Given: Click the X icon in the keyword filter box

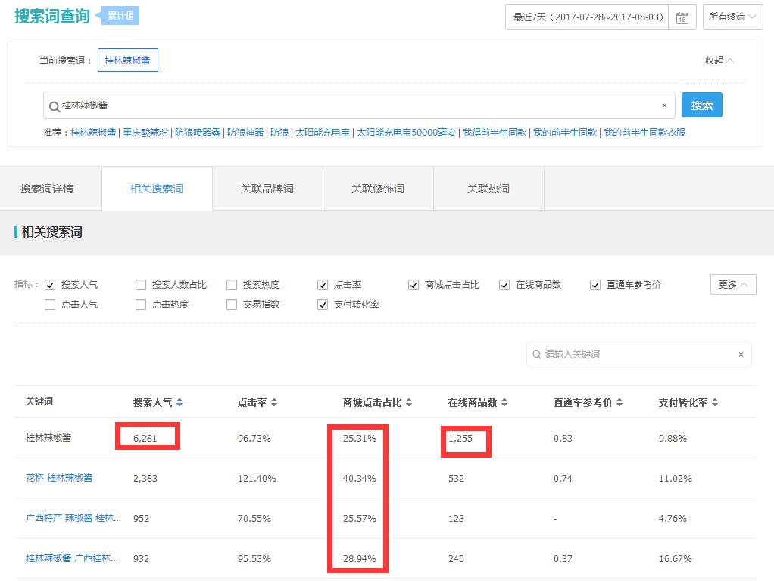Looking at the screenshot, I should pos(740,354).
